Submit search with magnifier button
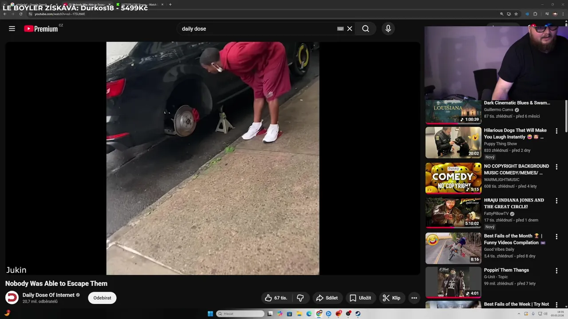The width and height of the screenshot is (568, 319). (x=366, y=29)
